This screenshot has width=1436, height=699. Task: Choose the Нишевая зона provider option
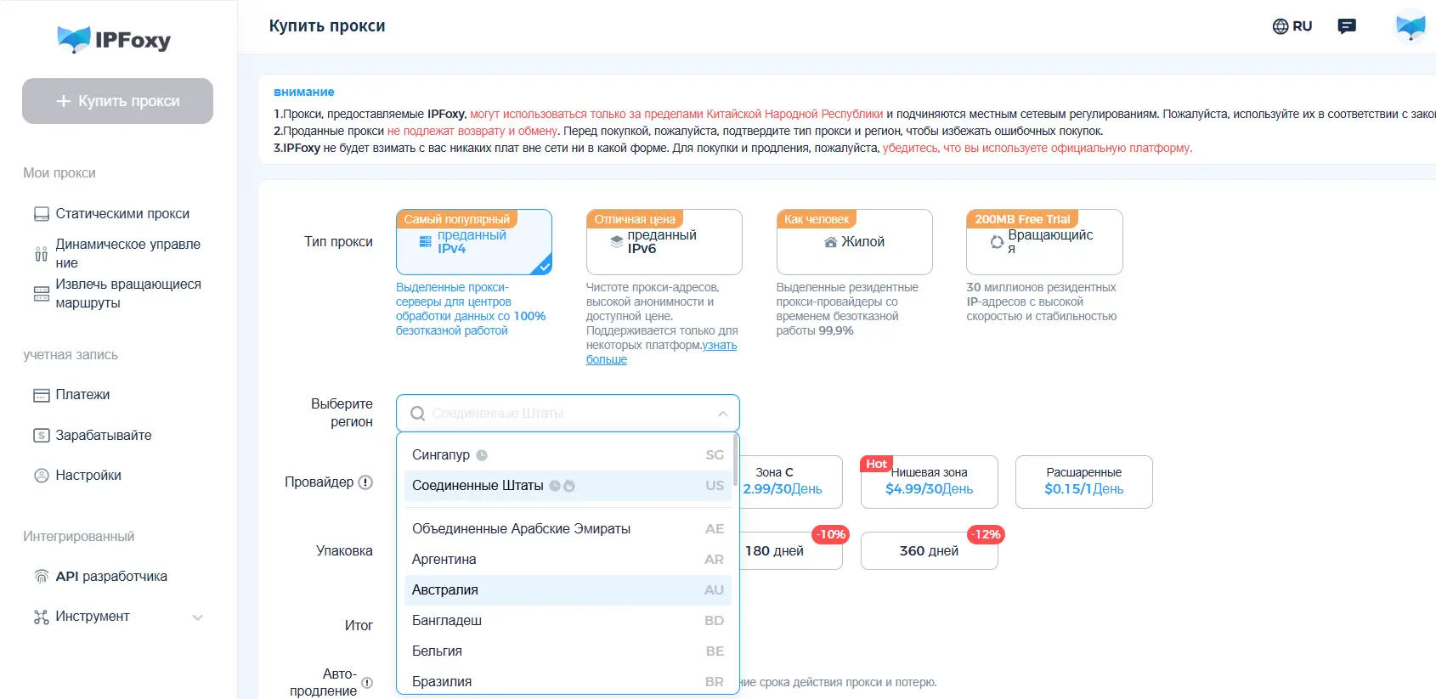pyautogui.click(x=930, y=482)
